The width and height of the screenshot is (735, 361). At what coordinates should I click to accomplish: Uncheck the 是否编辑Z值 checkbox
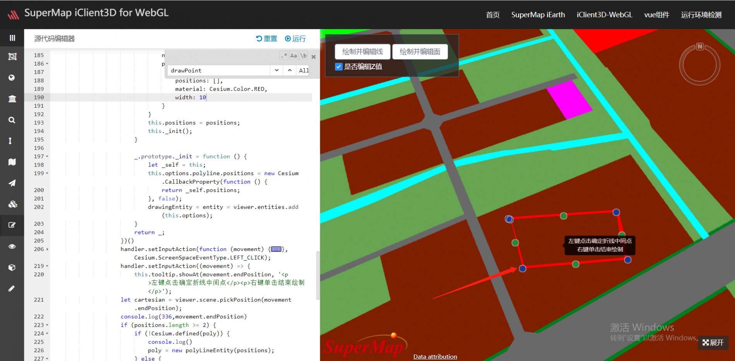click(339, 67)
